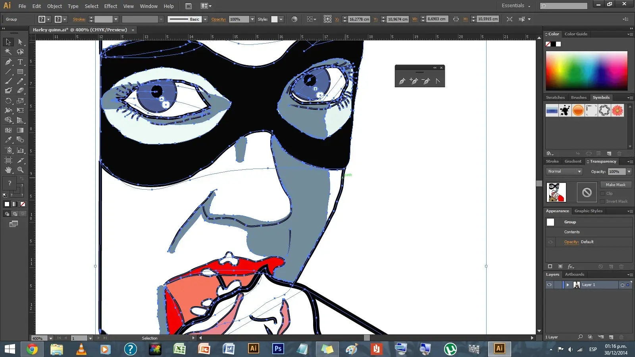Open the Transparency panel opacity dropdown arrow
The height and width of the screenshot is (357, 635).
point(629,172)
